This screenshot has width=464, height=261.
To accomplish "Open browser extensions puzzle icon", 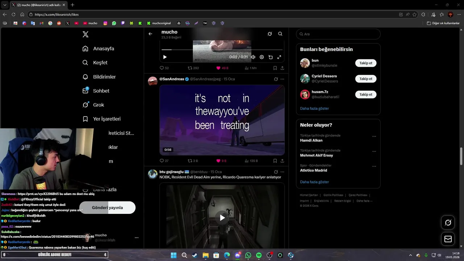I will (423, 14).
